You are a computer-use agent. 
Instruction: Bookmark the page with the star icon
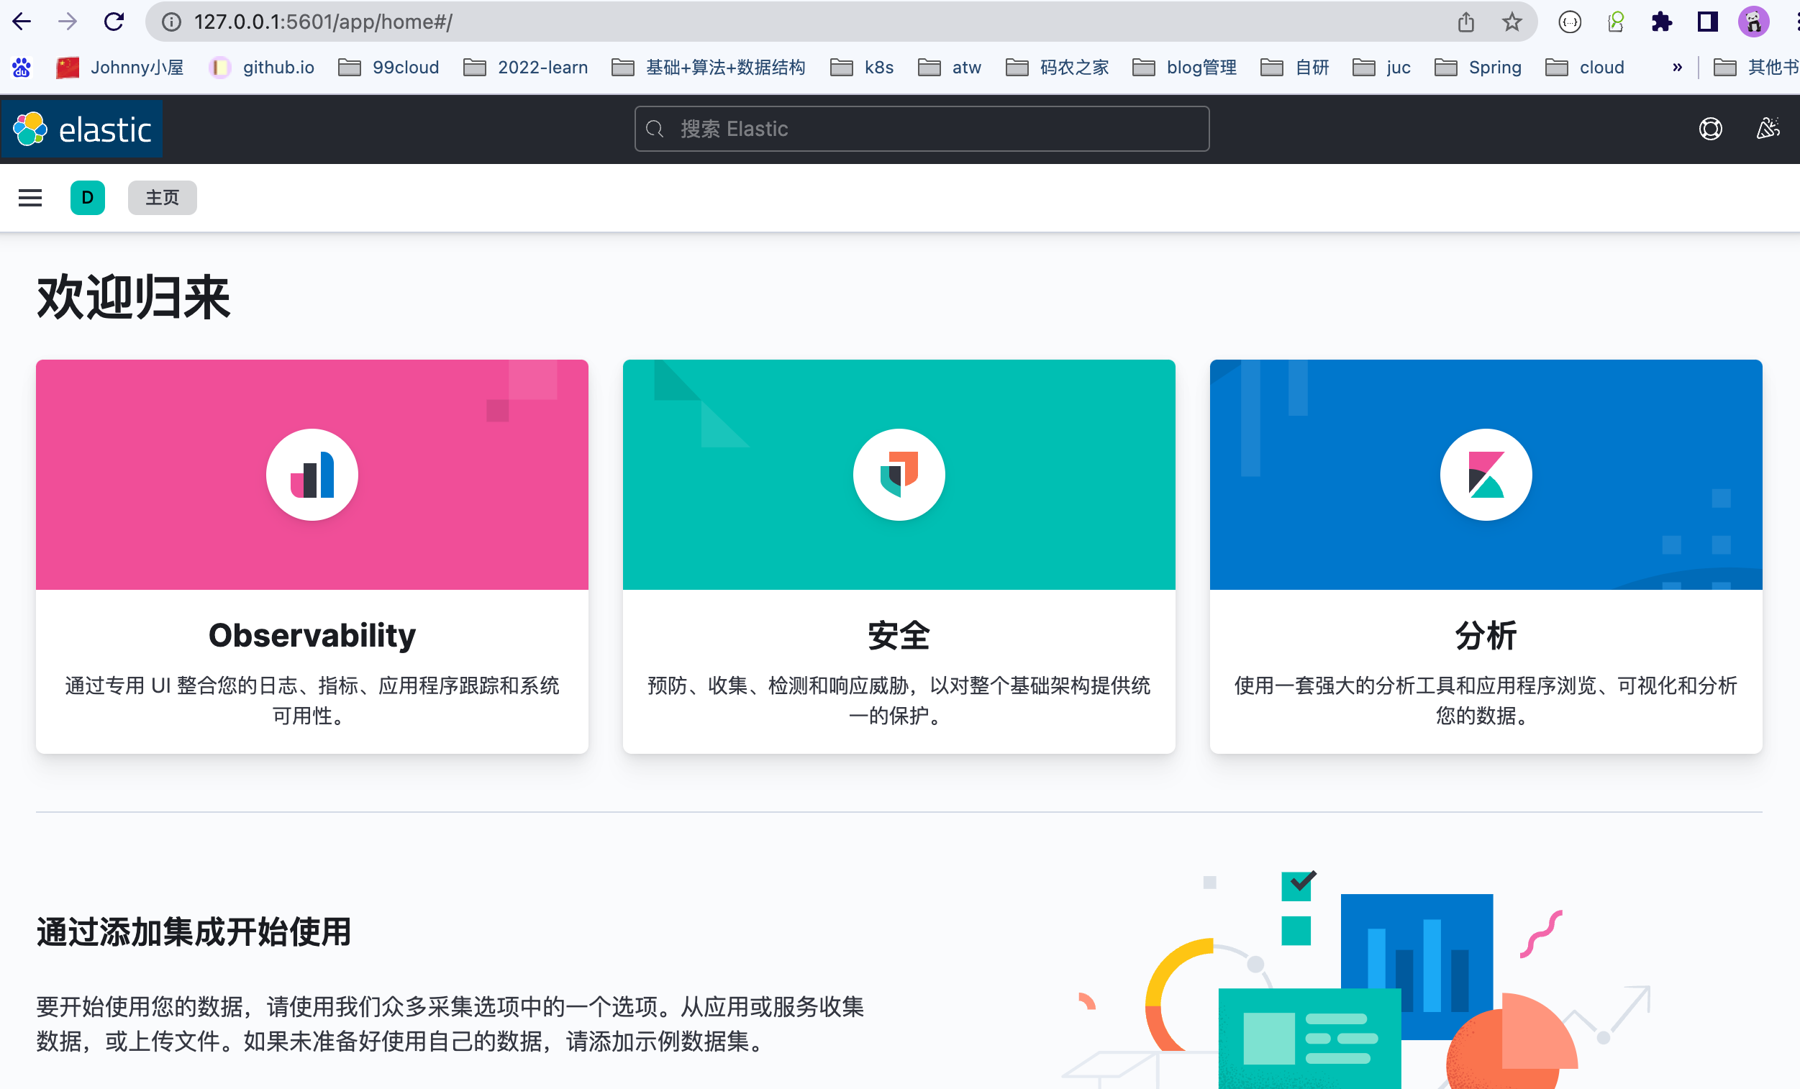pyautogui.click(x=1511, y=21)
